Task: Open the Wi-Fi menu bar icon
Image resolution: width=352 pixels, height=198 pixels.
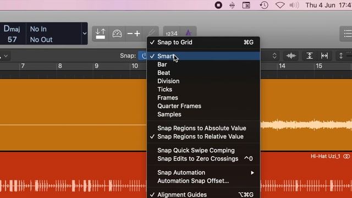Action: (280, 5)
